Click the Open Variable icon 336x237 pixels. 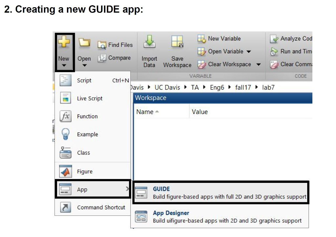tap(201, 51)
